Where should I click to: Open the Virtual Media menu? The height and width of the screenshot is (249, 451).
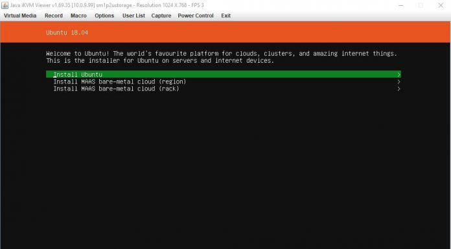click(x=20, y=16)
